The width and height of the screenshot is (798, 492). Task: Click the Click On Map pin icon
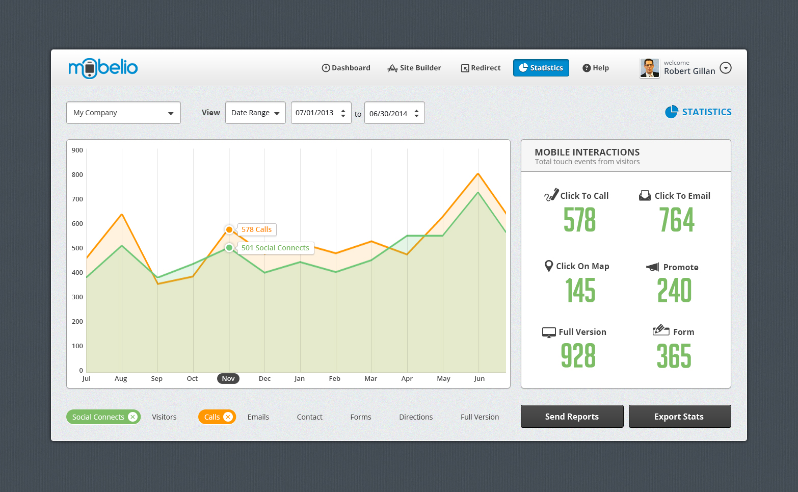point(549,266)
